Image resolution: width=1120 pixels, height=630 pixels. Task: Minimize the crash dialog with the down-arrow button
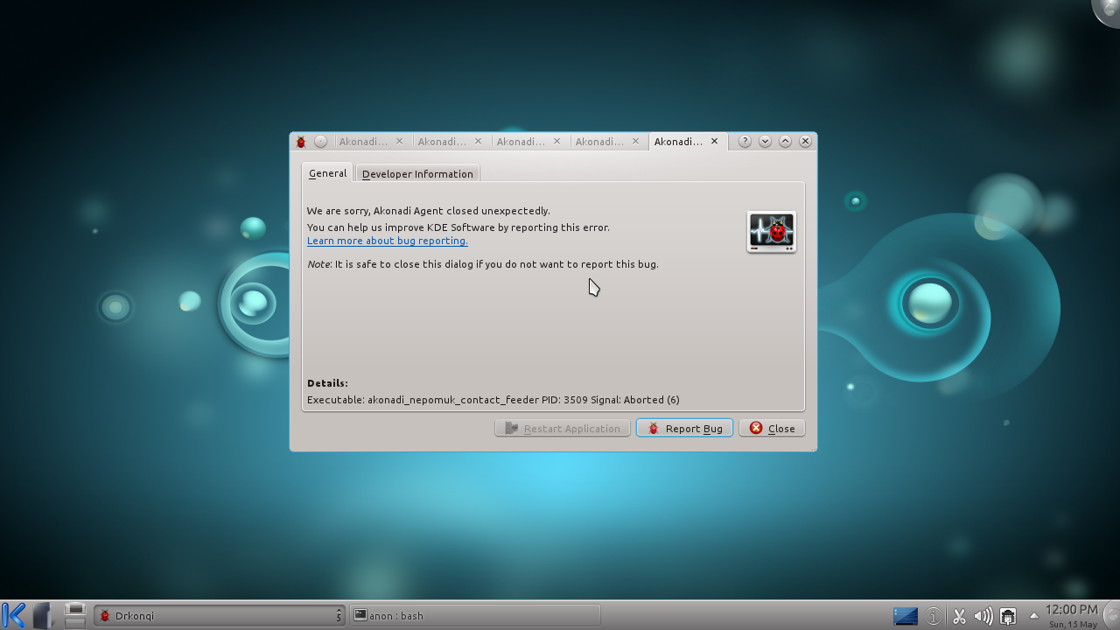point(765,142)
